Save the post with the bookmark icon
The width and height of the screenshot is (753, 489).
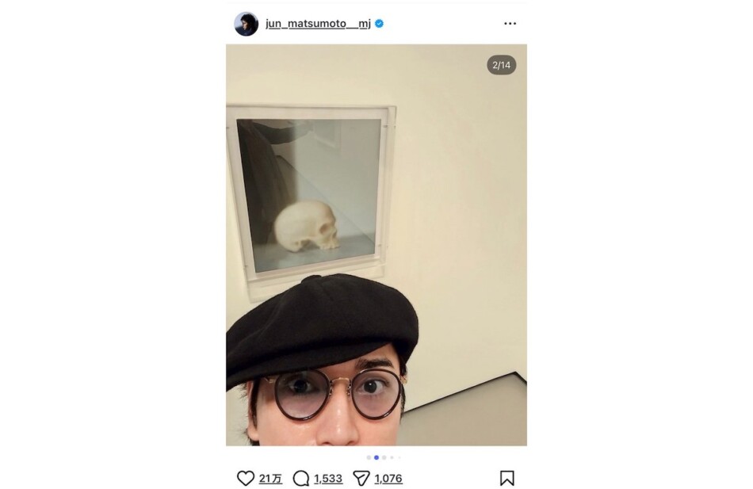click(x=507, y=478)
